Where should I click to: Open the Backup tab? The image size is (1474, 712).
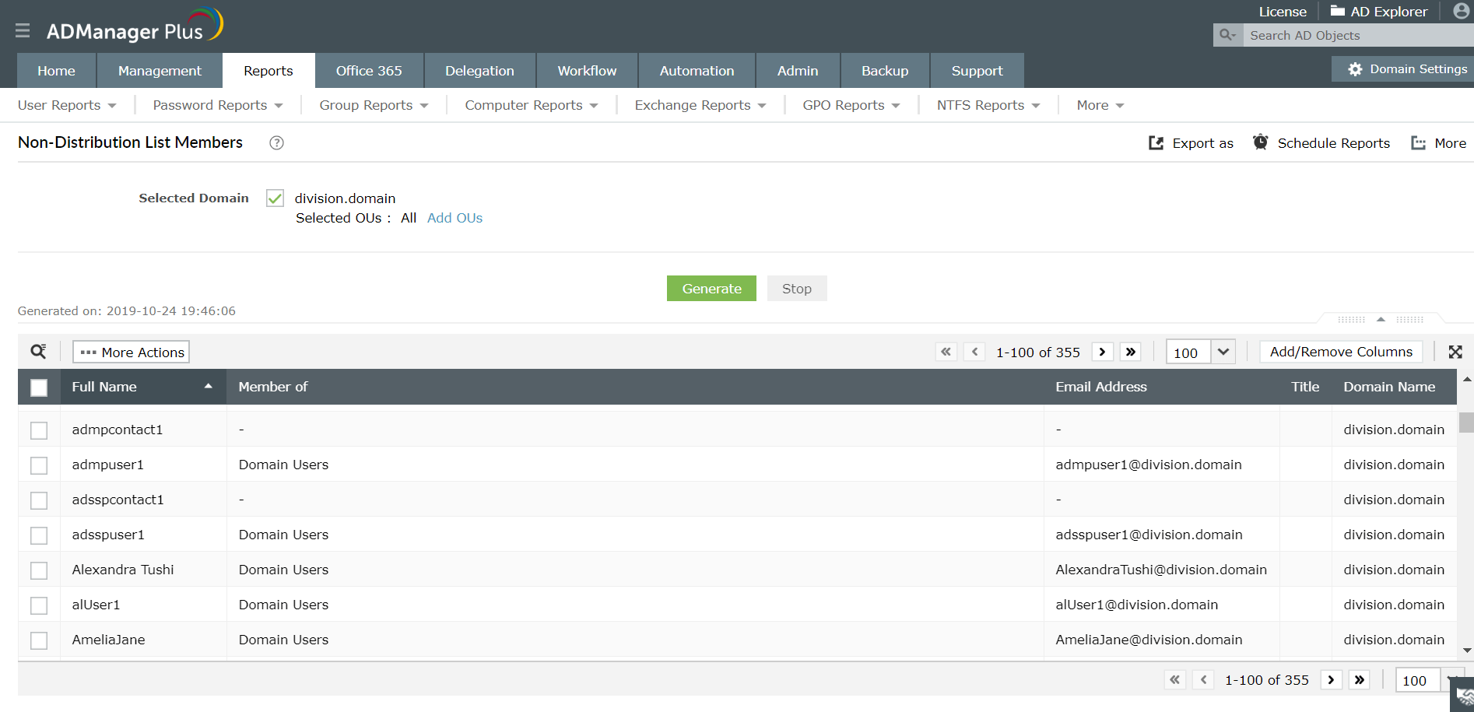click(x=885, y=71)
